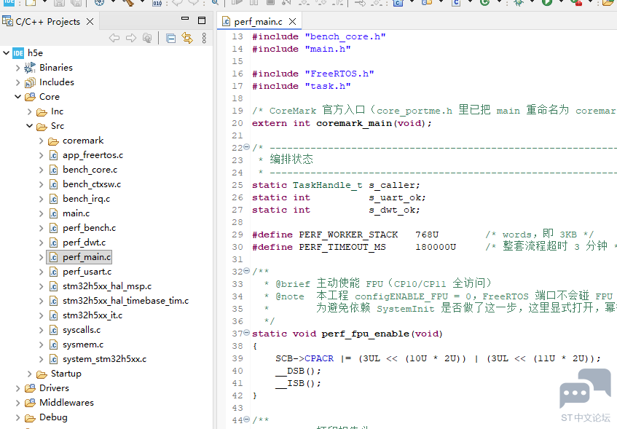Select syscalls.c in the project tree
The height and width of the screenshot is (429, 617).
[82, 330]
